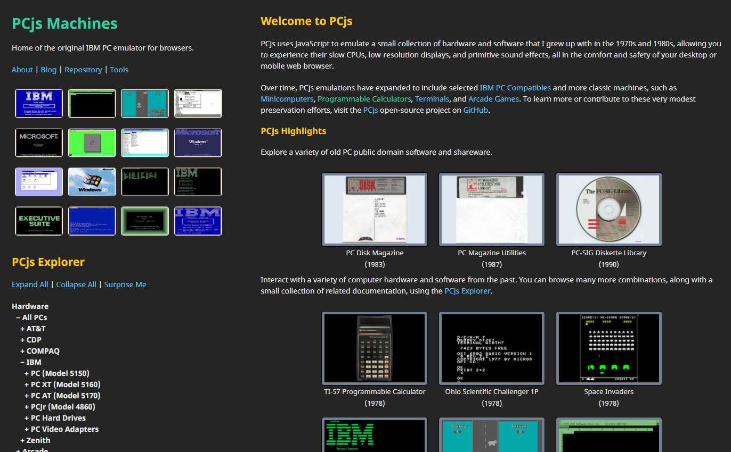Expand the PC Video Adapters node
This screenshot has height=452, width=731.
61,429
